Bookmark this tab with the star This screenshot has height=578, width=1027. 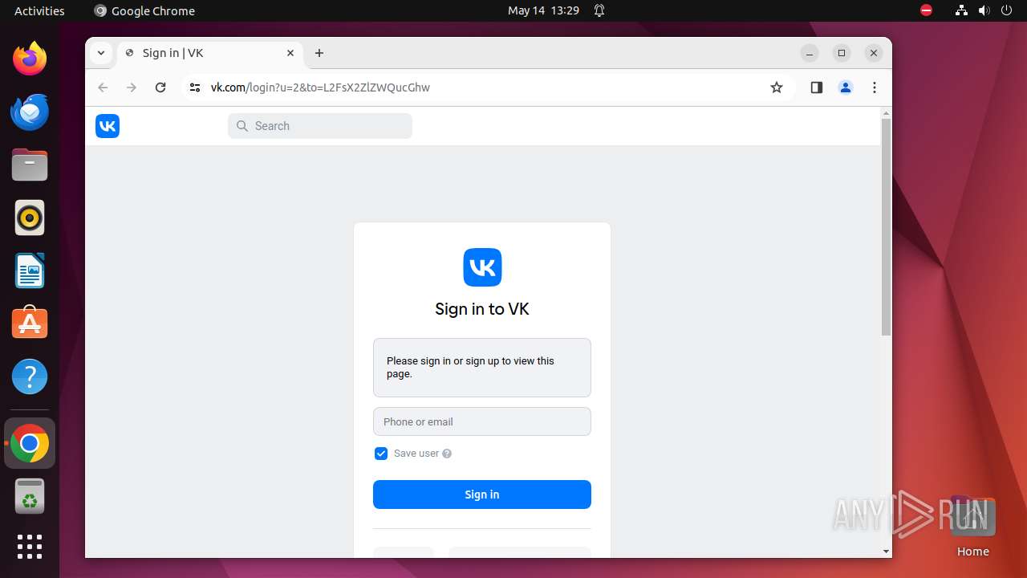point(776,88)
